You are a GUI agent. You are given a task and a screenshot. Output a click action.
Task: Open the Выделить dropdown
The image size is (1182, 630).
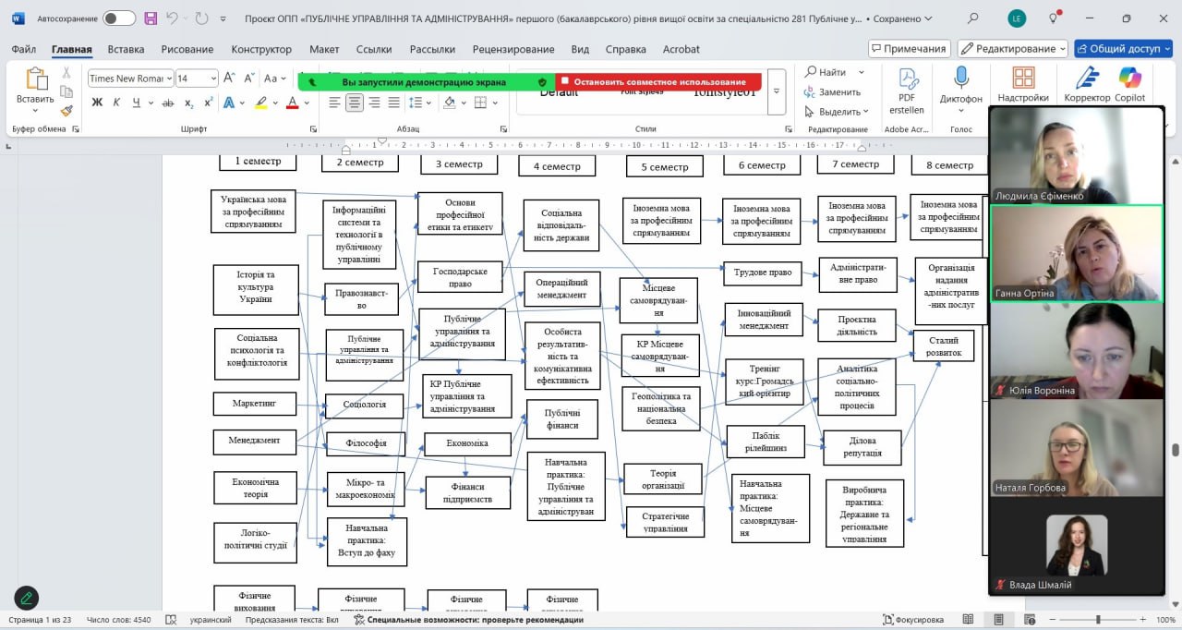point(836,112)
